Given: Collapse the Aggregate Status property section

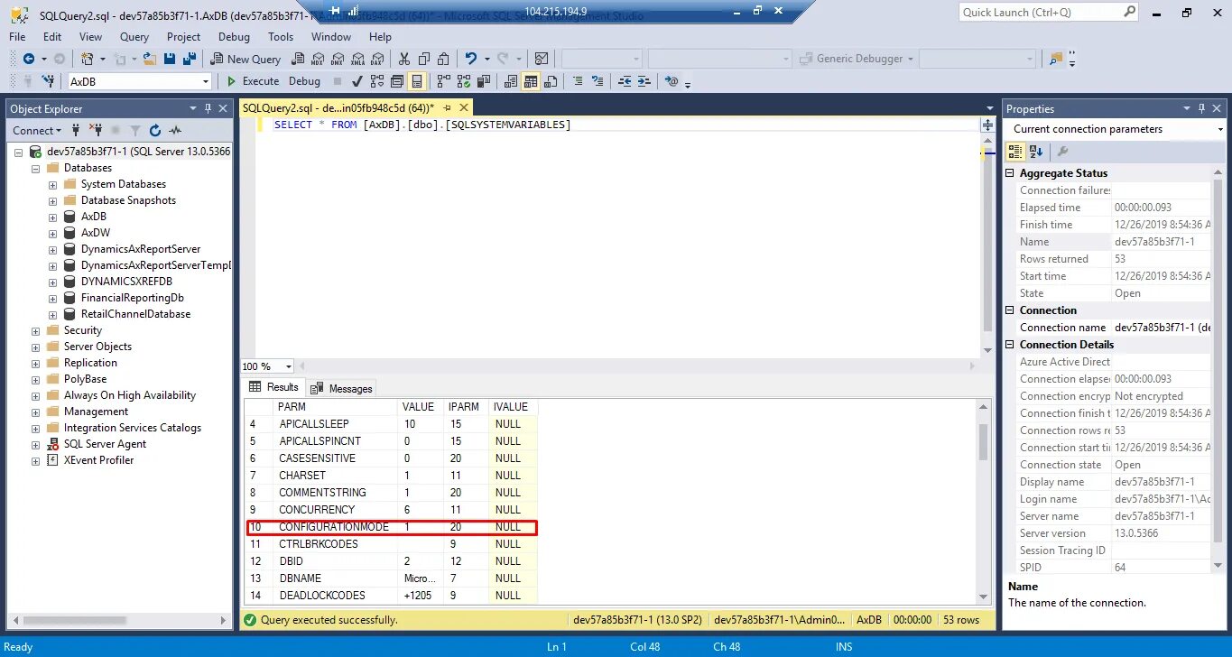Looking at the screenshot, I should click(1011, 173).
